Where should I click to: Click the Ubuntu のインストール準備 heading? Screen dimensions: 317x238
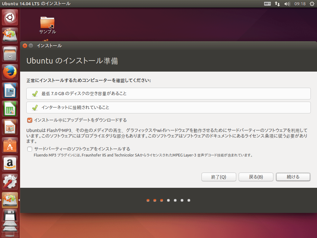(x=72, y=61)
